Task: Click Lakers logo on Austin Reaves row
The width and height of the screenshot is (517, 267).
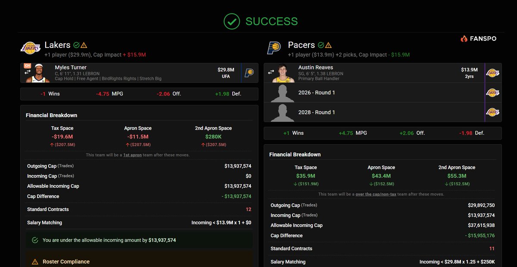Action: click(493, 73)
